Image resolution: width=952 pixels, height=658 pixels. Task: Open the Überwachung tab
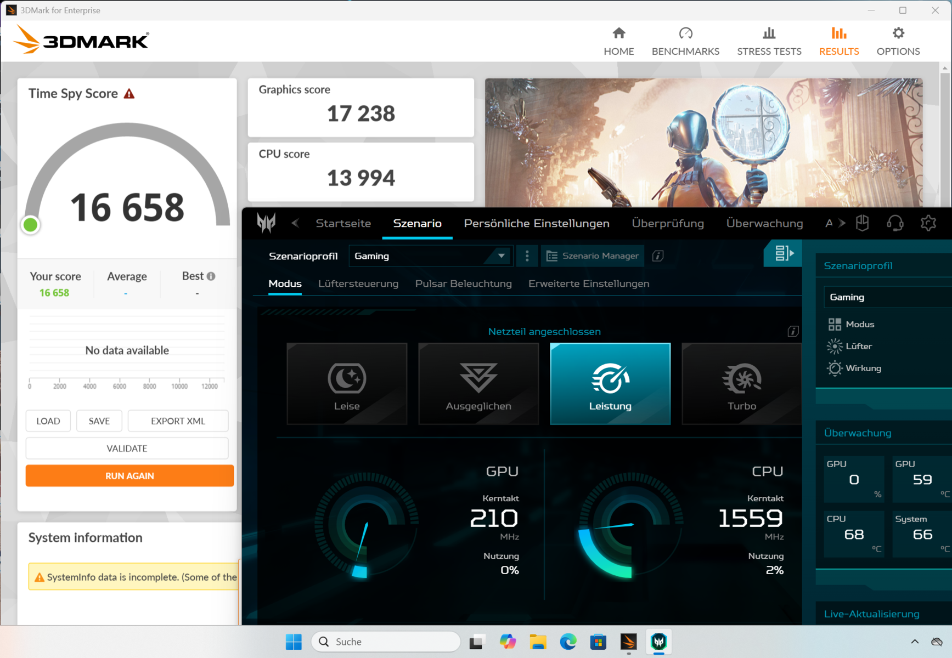[764, 223]
